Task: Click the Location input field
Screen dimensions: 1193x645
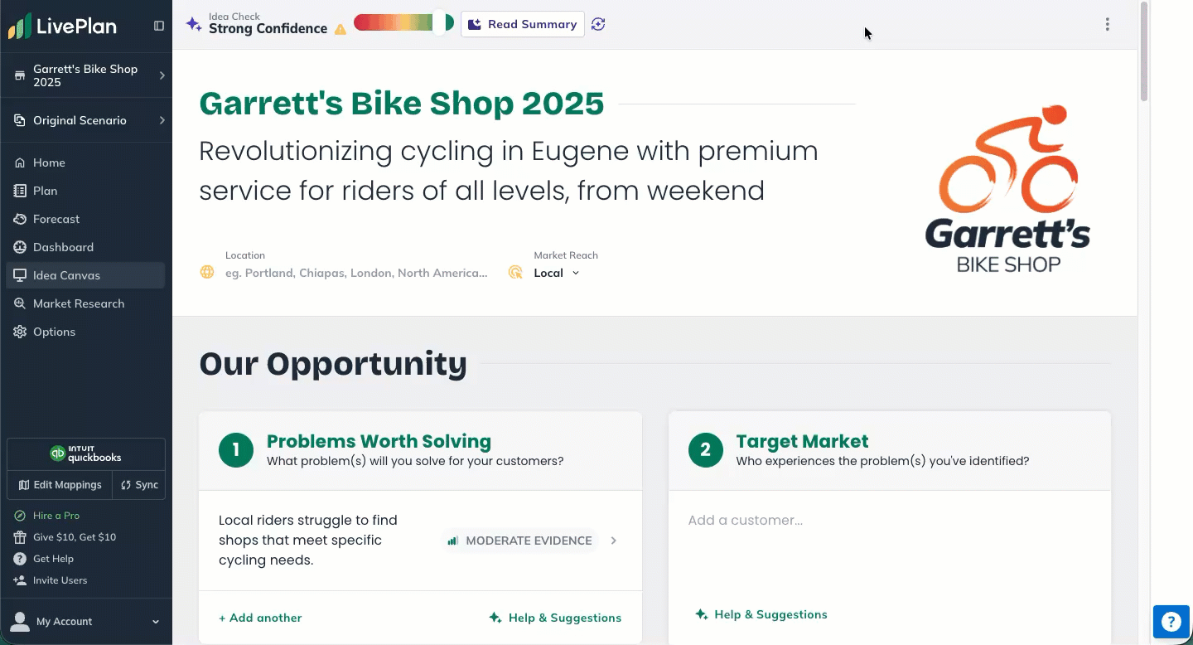Action: [356, 273]
